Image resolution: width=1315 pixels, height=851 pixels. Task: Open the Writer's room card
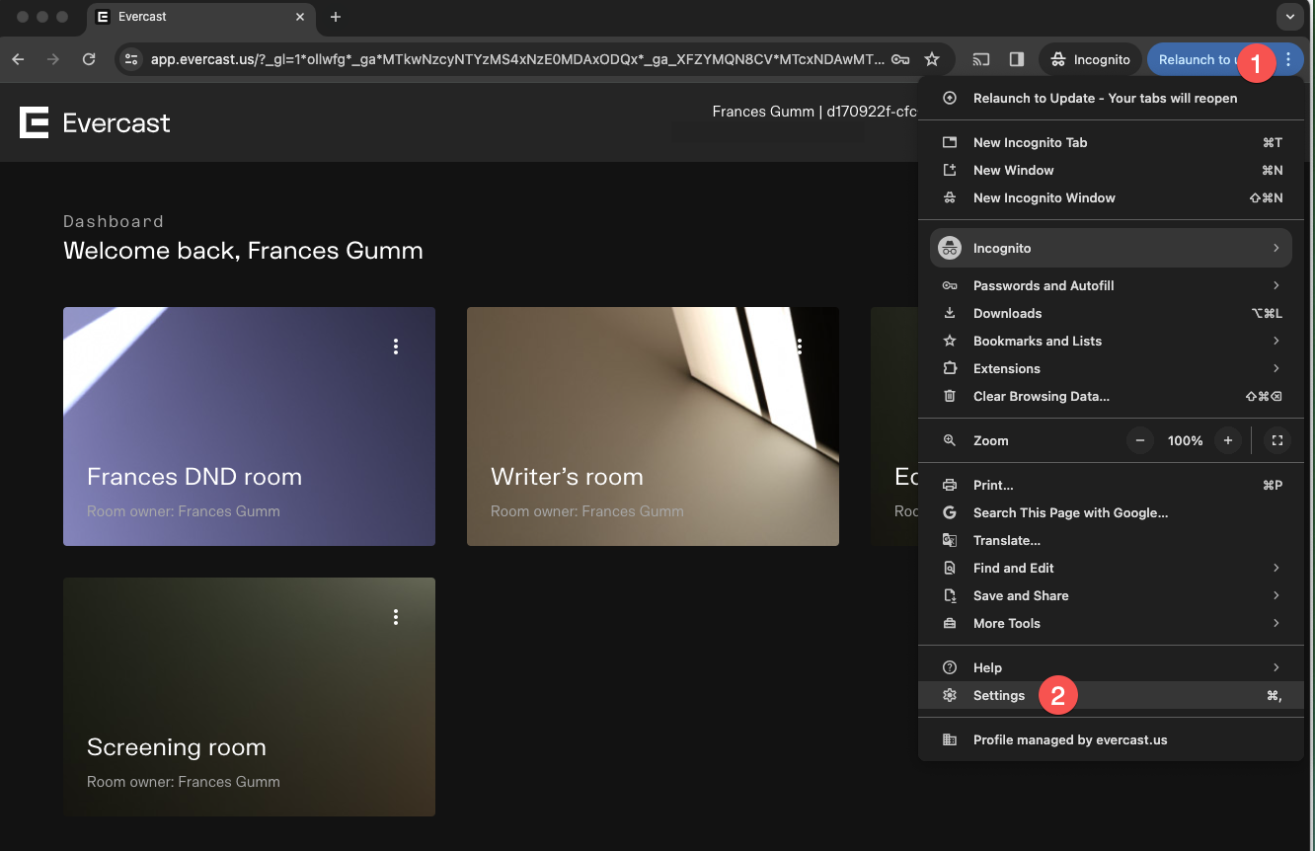point(653,426)
